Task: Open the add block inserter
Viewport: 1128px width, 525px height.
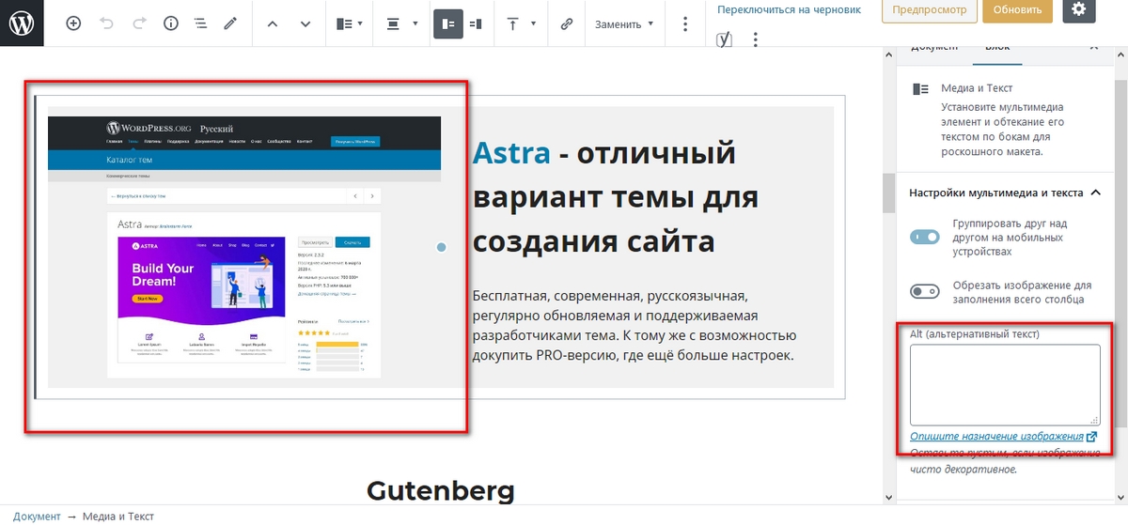Action: point(73,24)
